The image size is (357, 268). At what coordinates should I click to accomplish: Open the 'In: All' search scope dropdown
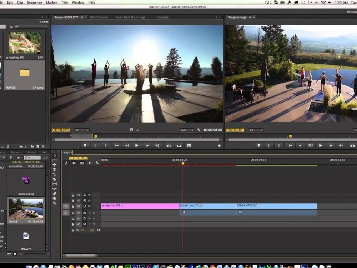pos(30,27)
